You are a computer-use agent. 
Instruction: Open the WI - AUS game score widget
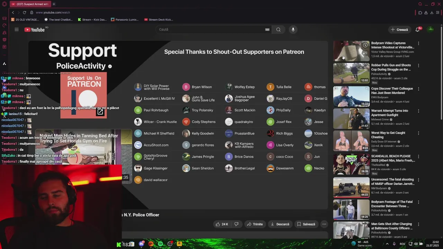point(361,244)
